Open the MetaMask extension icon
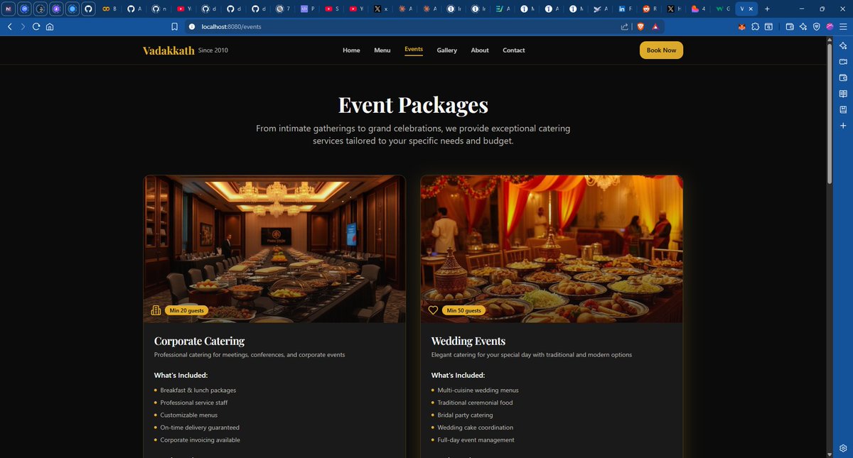Screen dimensions: 853x458 741,26
